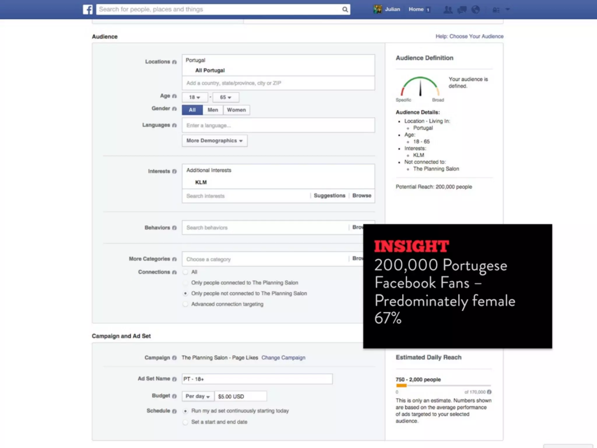This screenshot has width=597, height=448.
Task: Go to Home in top bar
Action: pos(416,9)
